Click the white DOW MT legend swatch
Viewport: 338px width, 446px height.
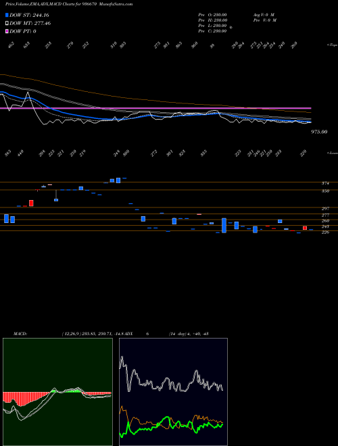tap(7, 24)
